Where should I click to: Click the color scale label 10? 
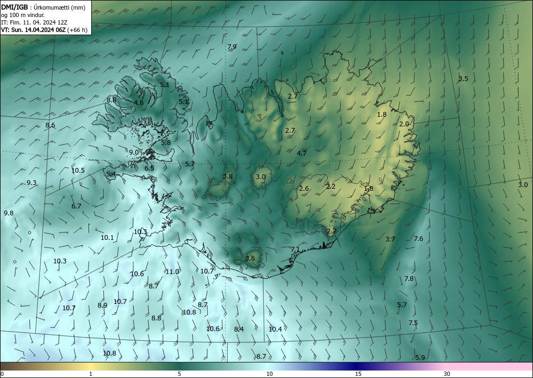coord(270,374)
